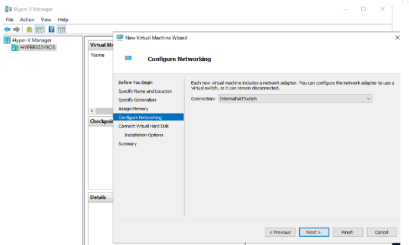
Task: Click the Name column header
Action: [98, 55]
